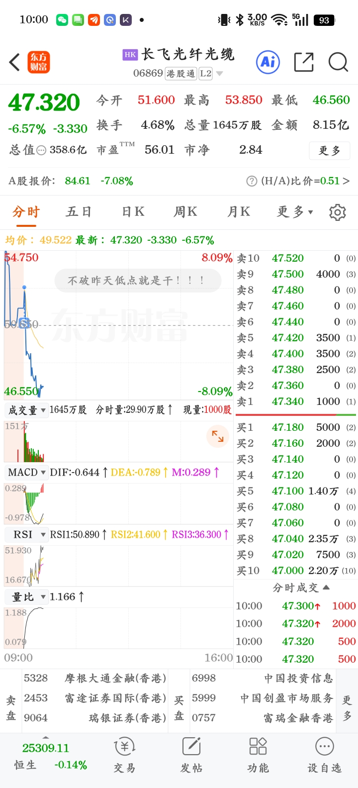
Task: Tap the HK market badge
Action: pyautogui.click(x=130, y=55)
